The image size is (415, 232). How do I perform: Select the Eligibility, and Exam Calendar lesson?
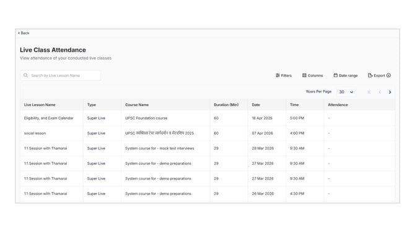(x=49, y=118)
